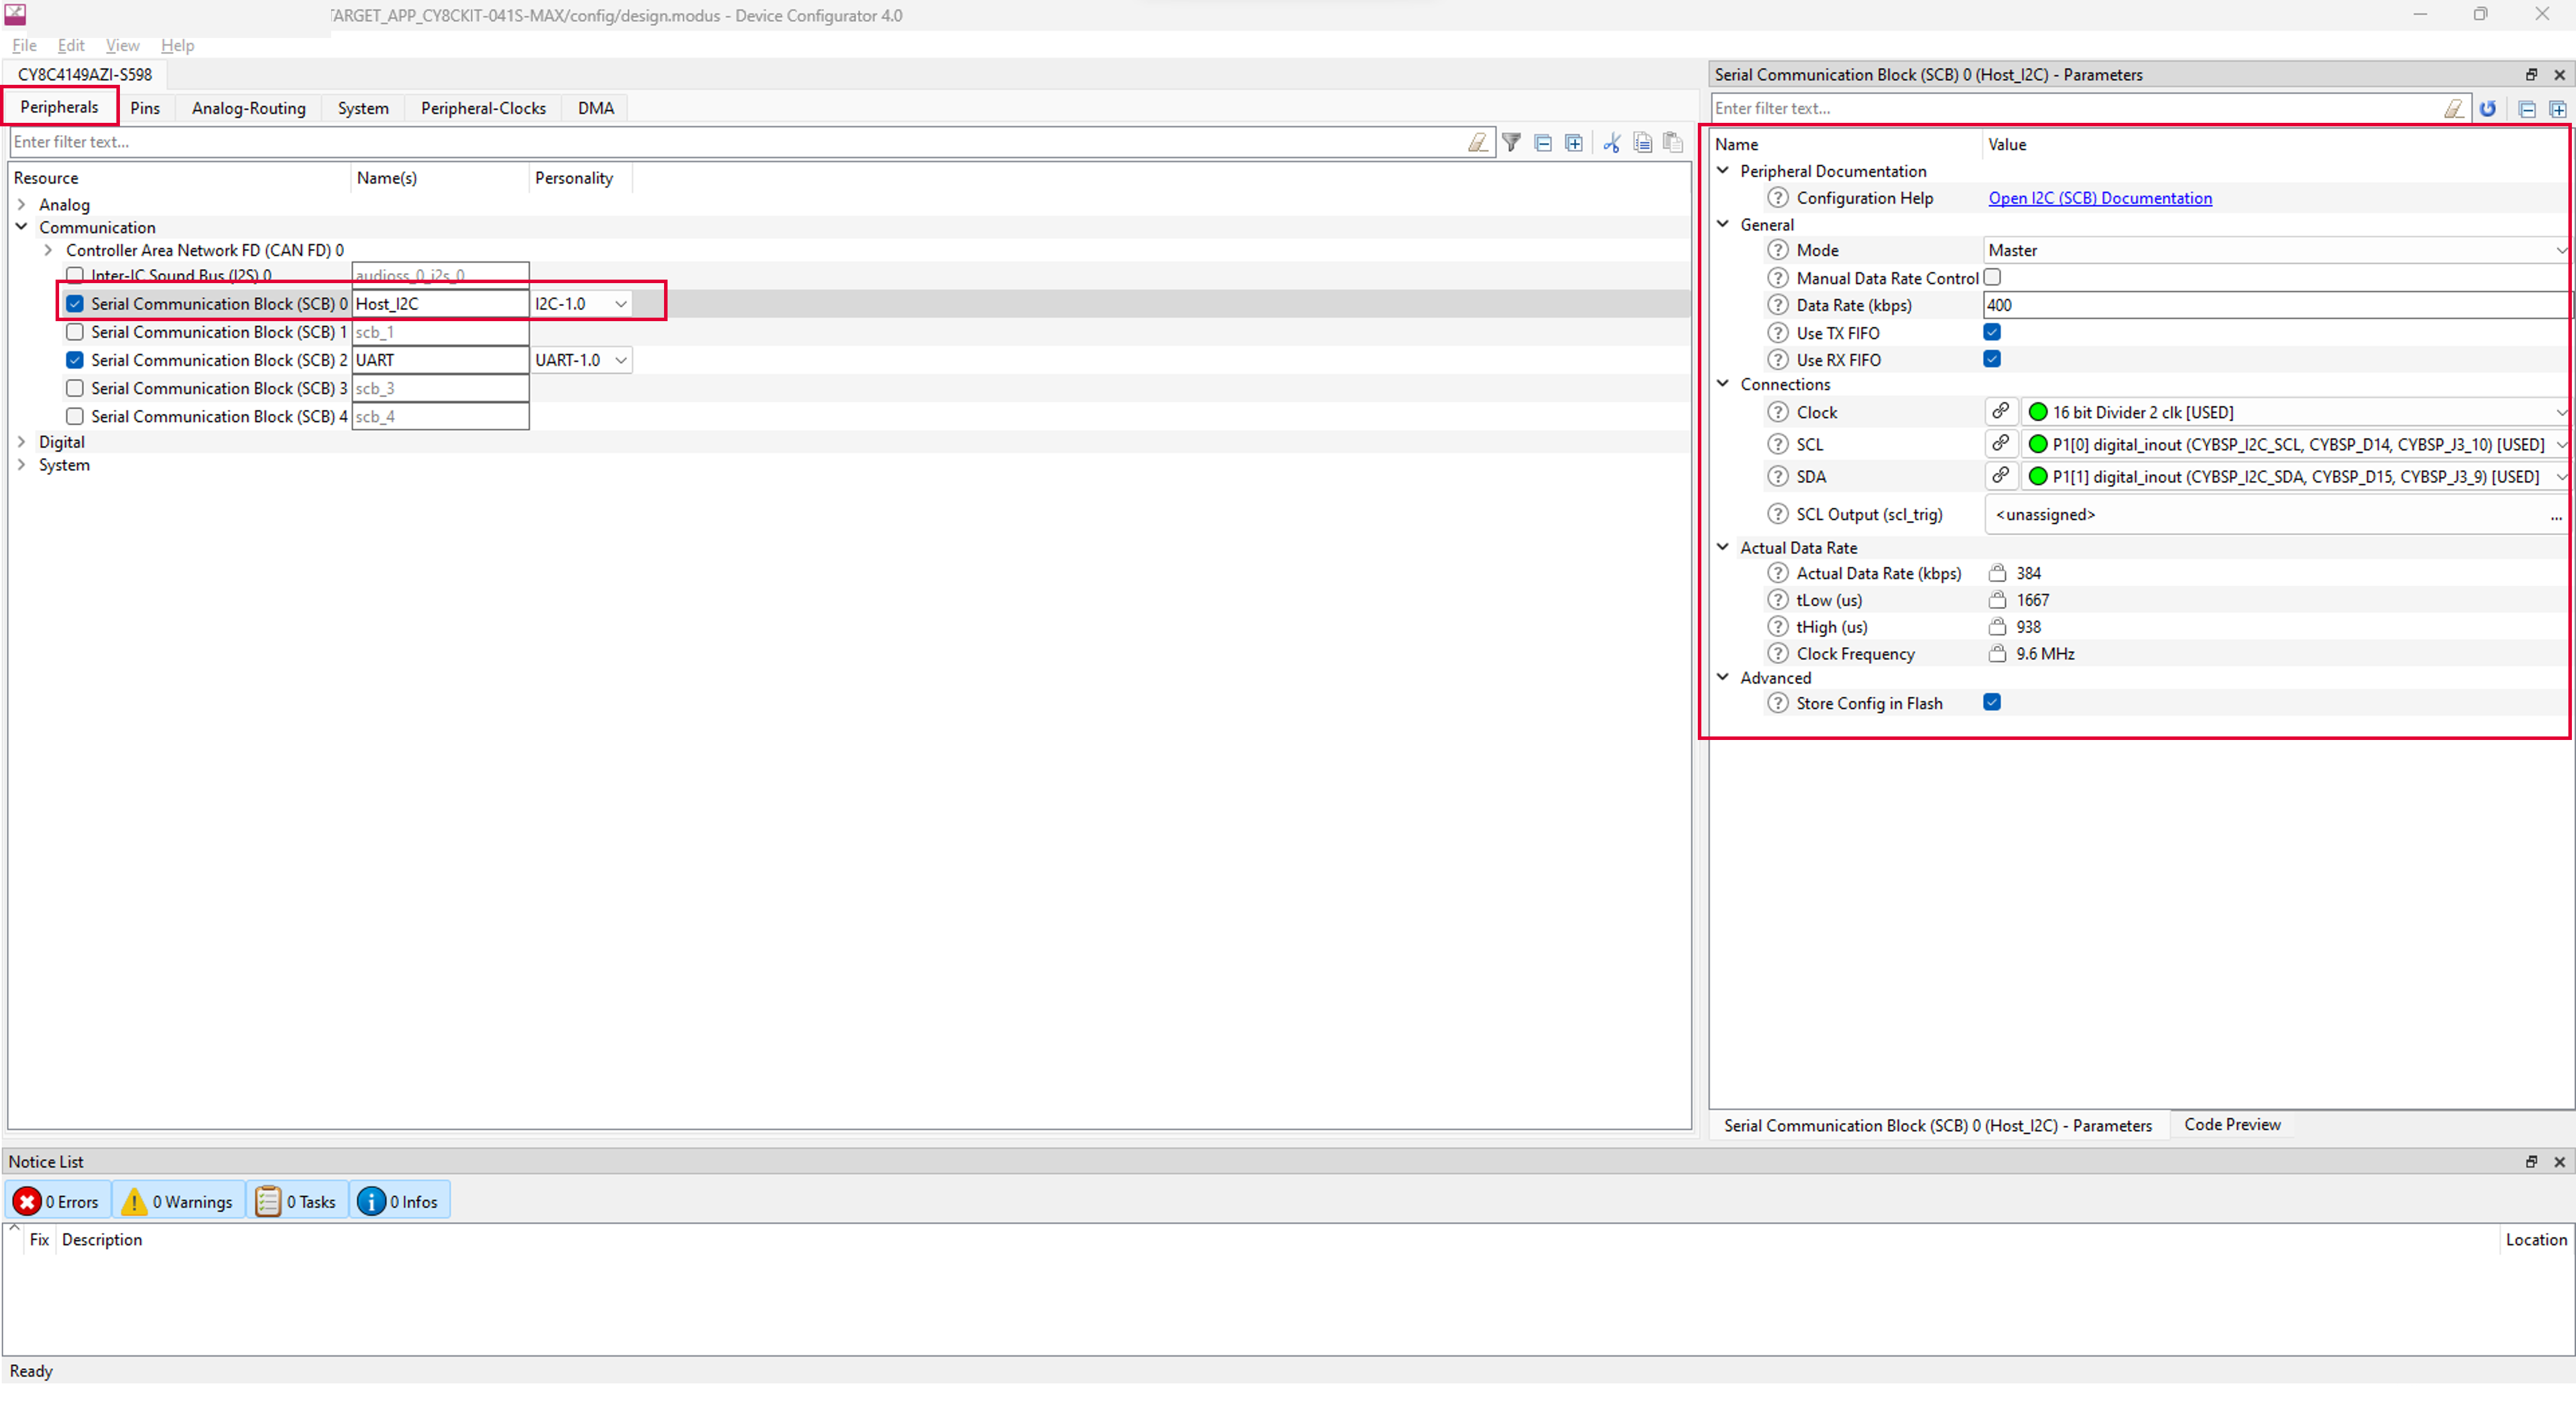This screenshot has height=1415, width=2576.
Task: Click the help icon beside SCL Output (scl_trig)
Action: coord(1777,514)
